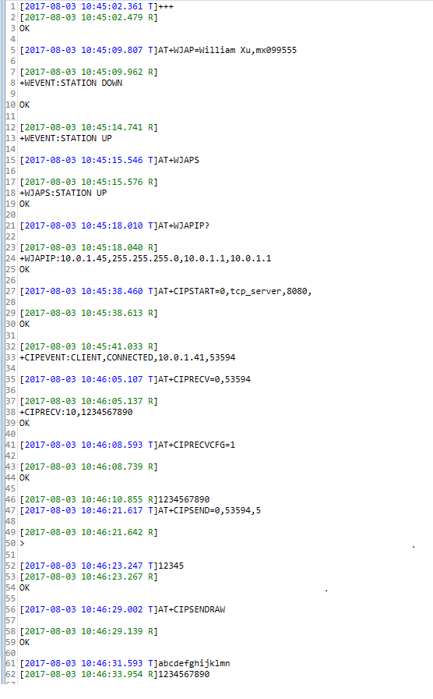Click the AT+WJAP=William Xu command line
This screenshot has height=699, width=433.
[158, 51]
